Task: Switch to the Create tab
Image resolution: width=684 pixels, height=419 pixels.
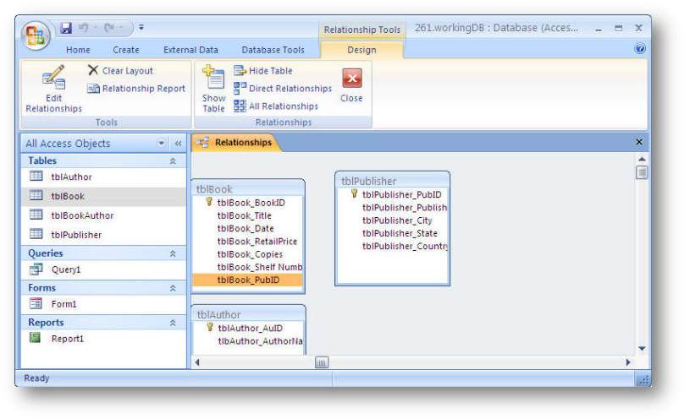Action: click(126, 50)
